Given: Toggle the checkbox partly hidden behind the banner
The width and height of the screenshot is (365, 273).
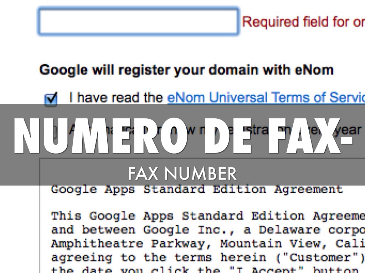Looking at the screenshot, I should [x=54, y=133].
